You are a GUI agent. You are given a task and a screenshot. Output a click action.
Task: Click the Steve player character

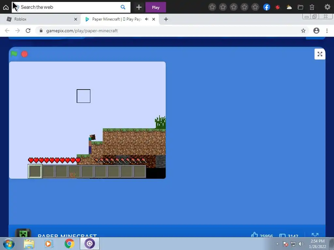click(92, 144)
